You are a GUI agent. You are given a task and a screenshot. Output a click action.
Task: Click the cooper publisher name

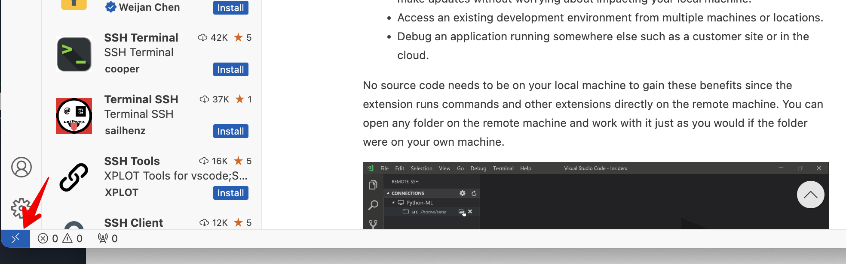tap(122, 69)
